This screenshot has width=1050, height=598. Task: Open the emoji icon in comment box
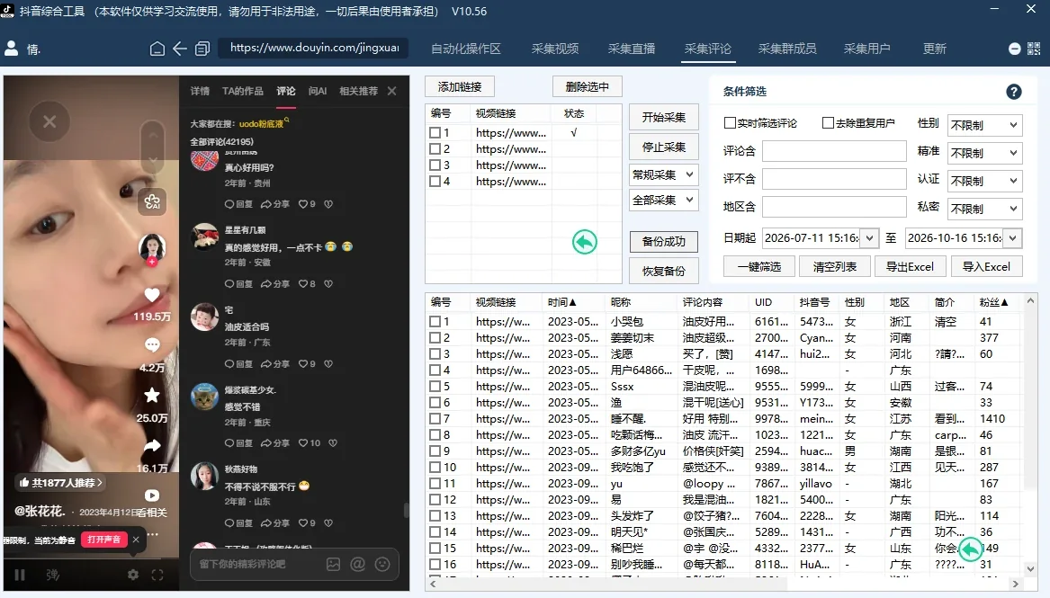pyautogui.click(x=382, y=564)
